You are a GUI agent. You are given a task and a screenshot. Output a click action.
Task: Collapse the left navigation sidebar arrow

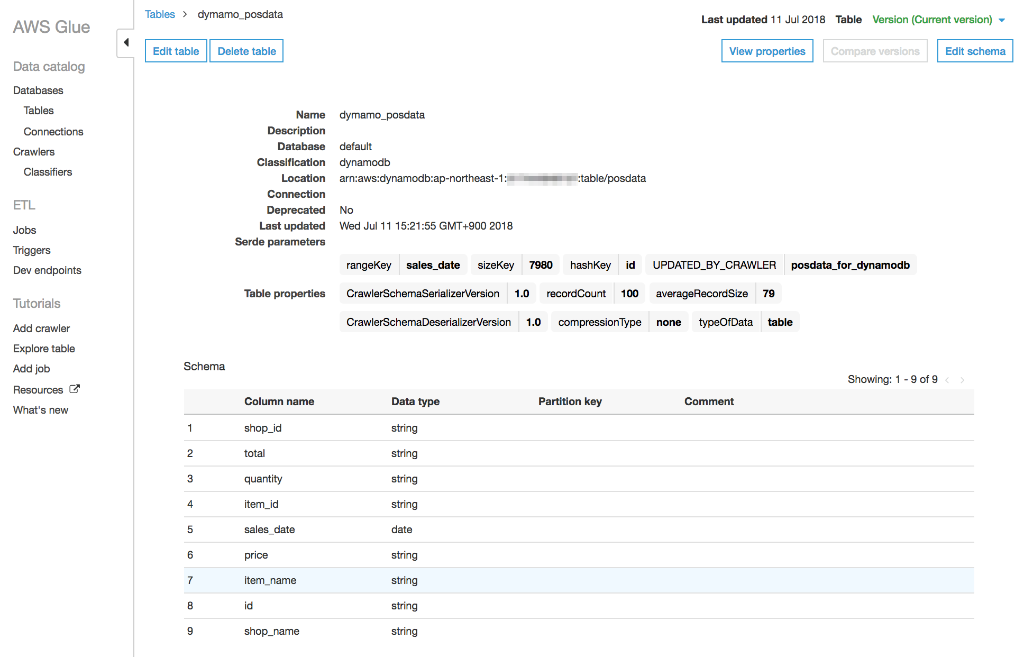point(126,42)
